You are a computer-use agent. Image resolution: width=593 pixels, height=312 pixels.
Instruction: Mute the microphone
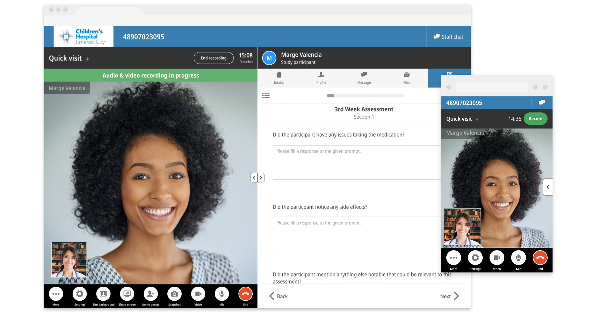click(221, 294)
